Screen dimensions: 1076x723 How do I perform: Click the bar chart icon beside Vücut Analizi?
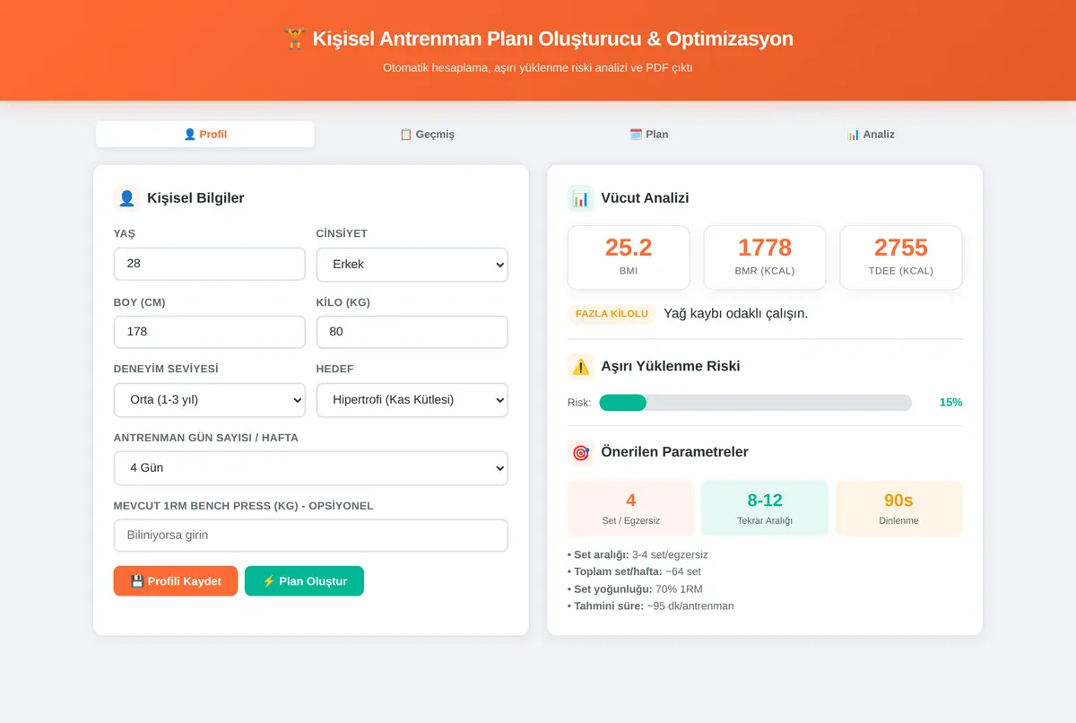581,198
